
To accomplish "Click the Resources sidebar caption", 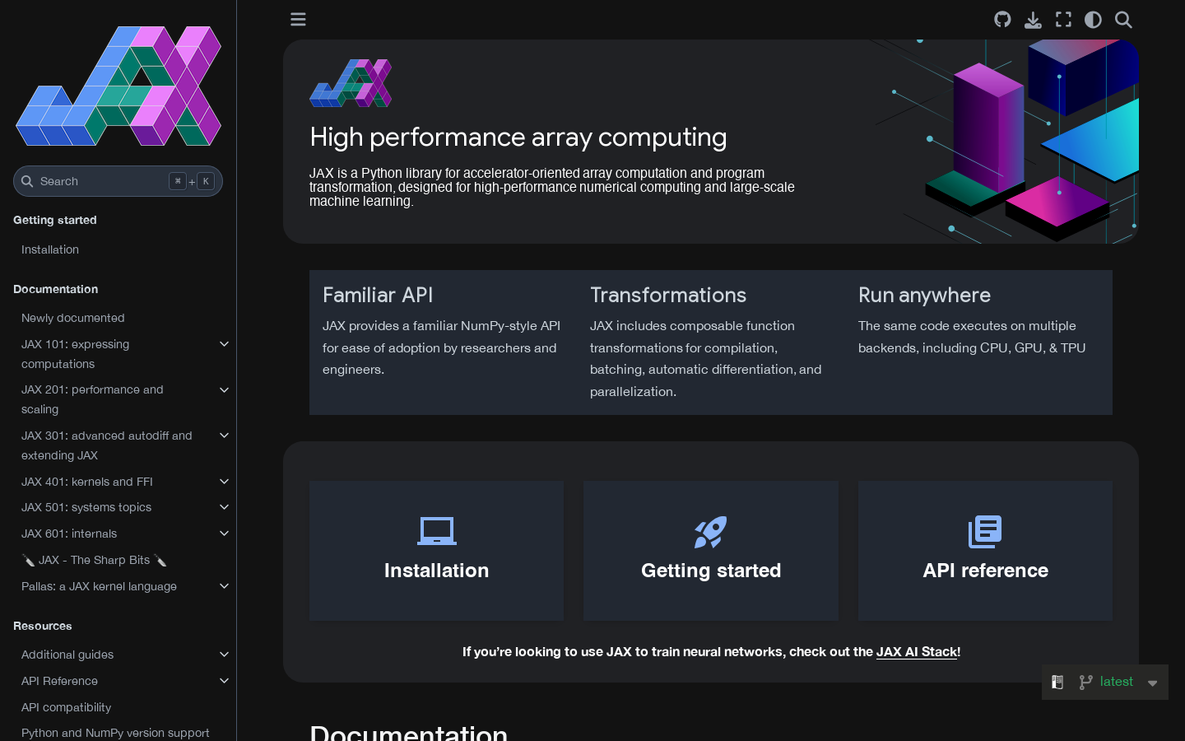I will (43, 626).
